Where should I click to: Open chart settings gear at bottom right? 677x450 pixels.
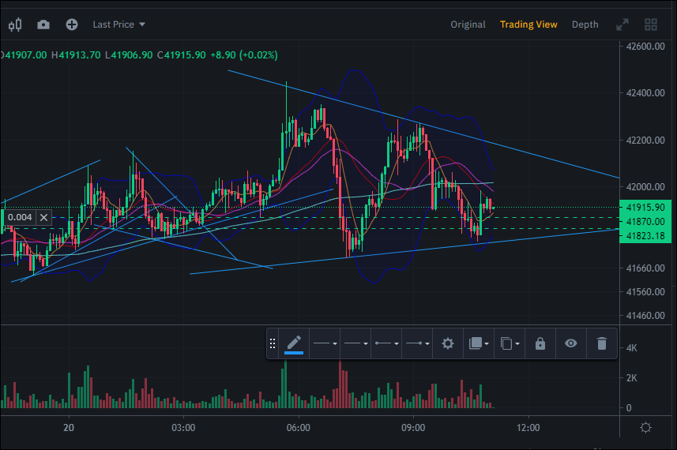(x=645, y=428)
